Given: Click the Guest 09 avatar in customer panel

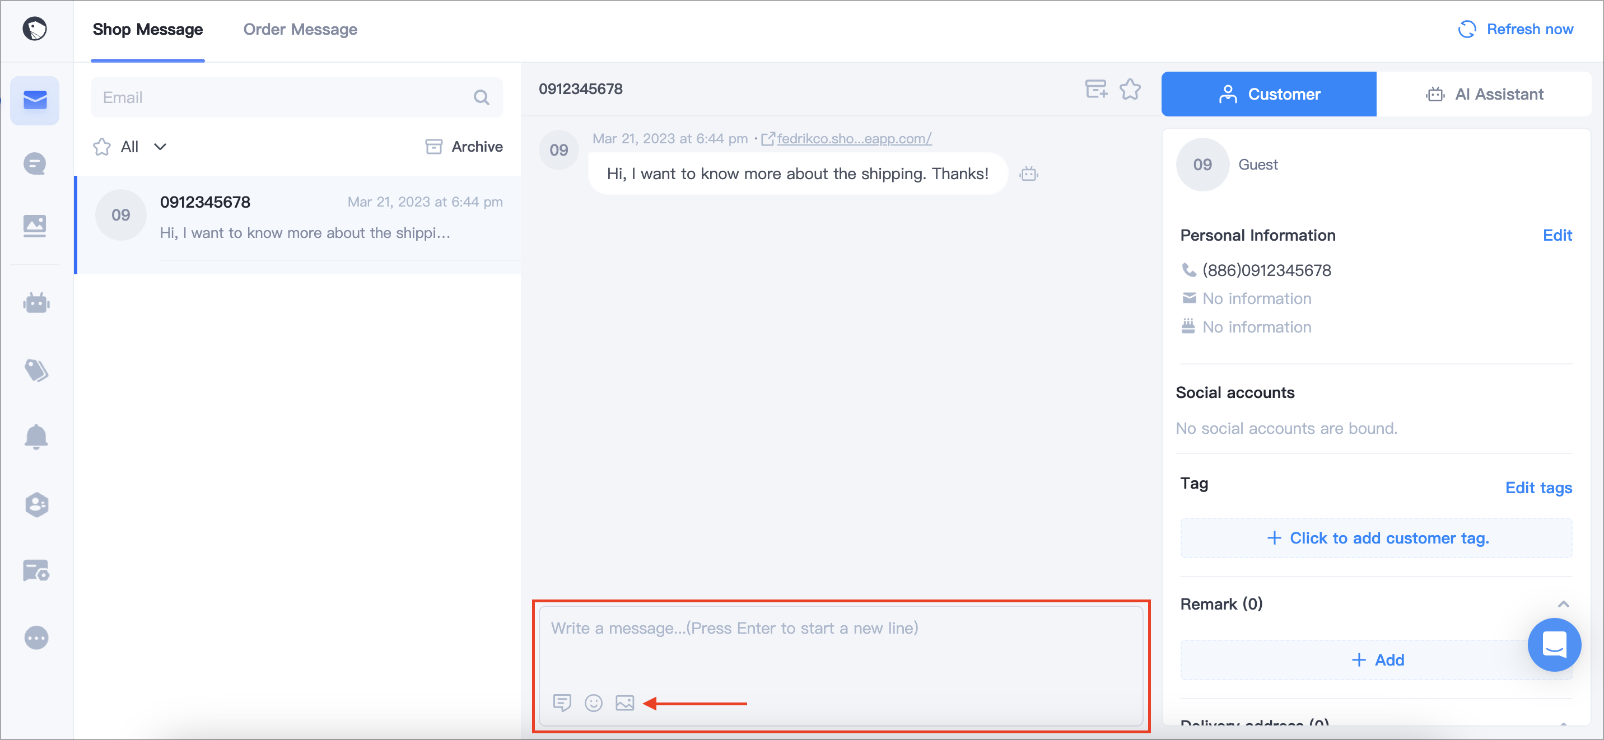Looking at the screenshot, I should pos(1202,165).
